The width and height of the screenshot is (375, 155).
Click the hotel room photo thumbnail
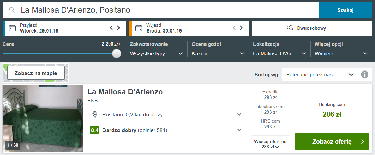(43, 118)
